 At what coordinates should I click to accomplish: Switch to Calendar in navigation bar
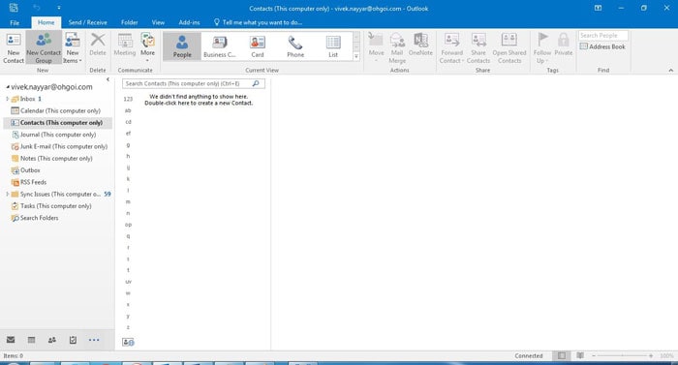point(32,340)
